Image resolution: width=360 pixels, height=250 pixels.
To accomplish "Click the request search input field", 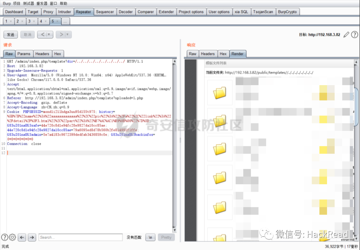I will click(81, 237).
